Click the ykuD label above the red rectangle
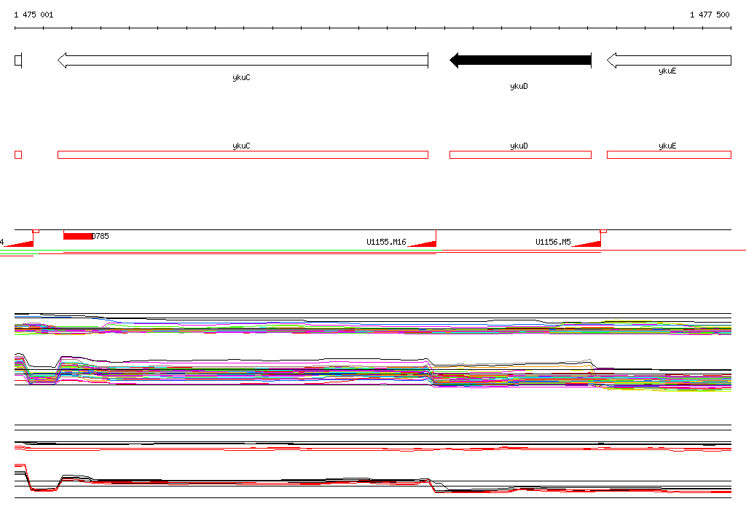The image size is (746, 520). click(519, 146)
